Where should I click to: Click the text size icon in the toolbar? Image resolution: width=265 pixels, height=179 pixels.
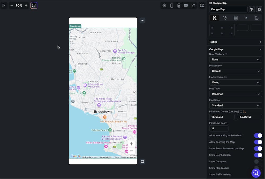pos(193,6)
